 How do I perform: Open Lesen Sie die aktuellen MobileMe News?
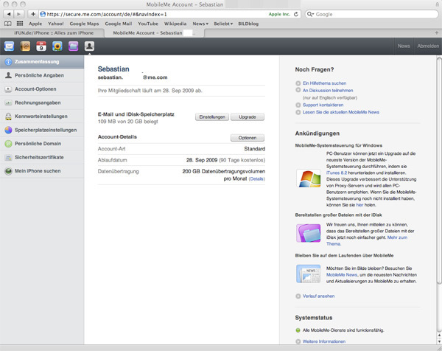tap(341, 112)
